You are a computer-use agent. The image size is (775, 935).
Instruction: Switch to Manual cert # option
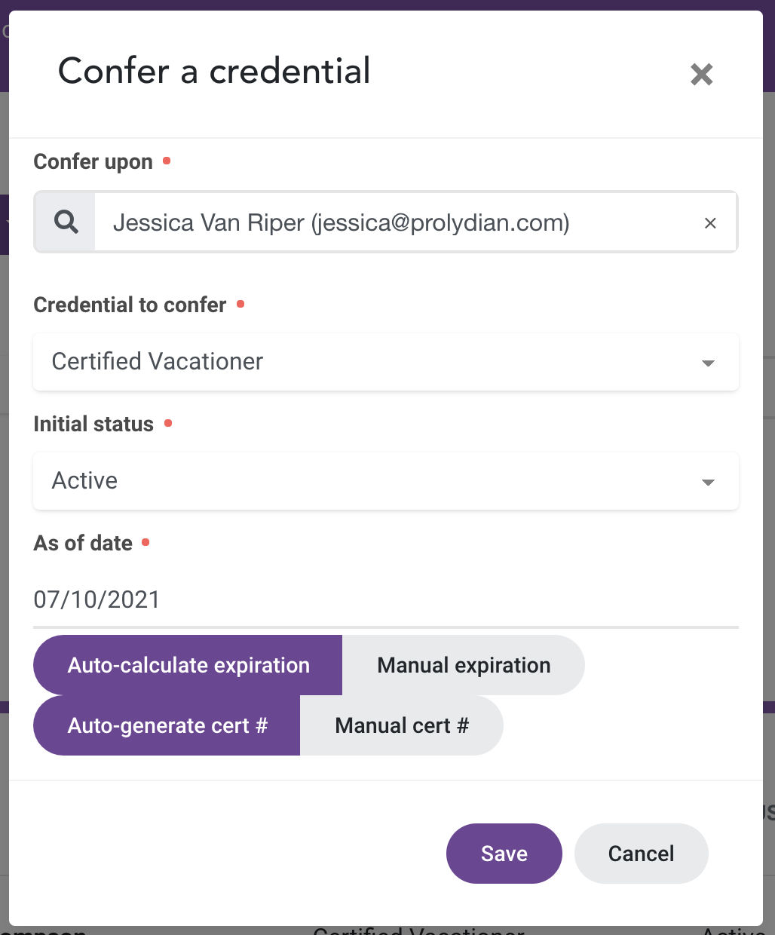tap(402, 725)
